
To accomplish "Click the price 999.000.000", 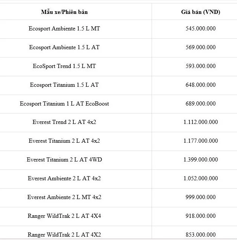I will (201, 198).
